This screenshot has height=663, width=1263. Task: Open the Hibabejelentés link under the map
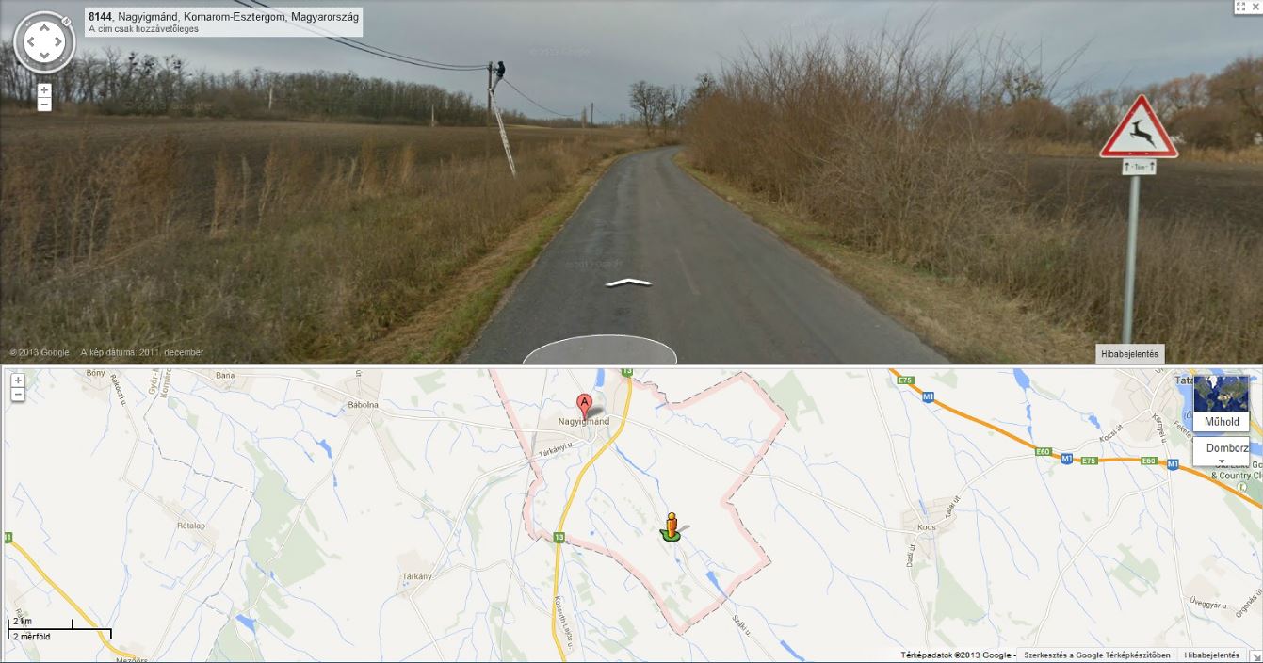1211,655
